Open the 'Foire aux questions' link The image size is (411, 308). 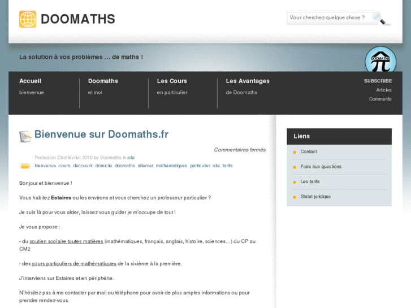(x=321, y=167)
